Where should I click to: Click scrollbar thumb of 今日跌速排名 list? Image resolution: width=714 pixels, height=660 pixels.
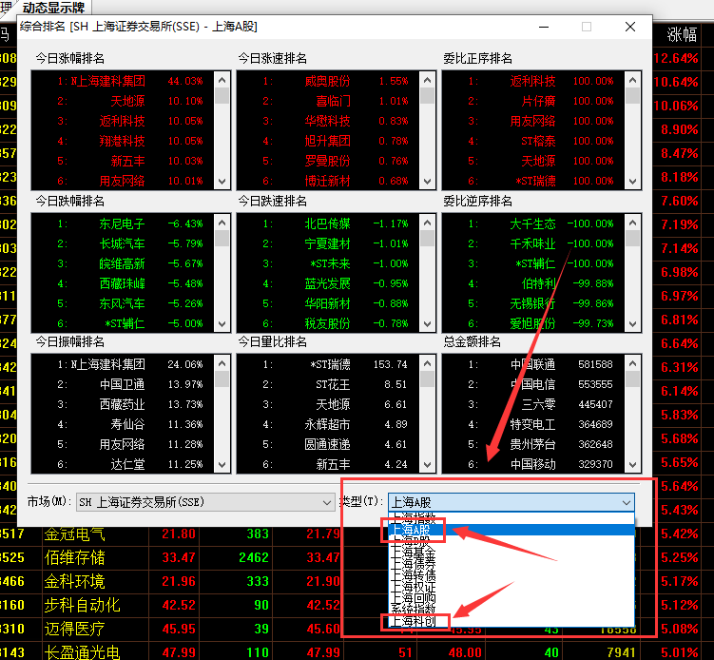click(x=427, y=238)
